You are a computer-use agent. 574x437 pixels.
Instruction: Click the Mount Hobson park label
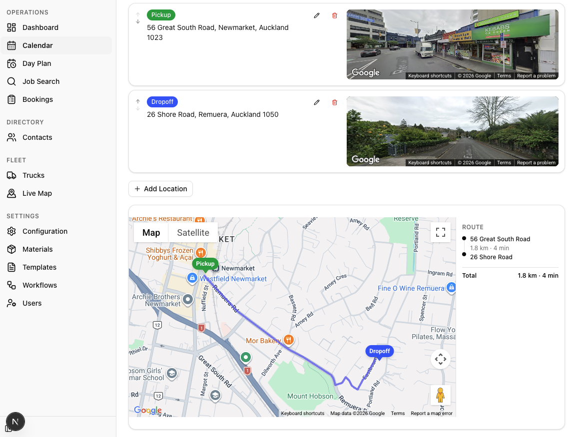click(x=310, y=396)
